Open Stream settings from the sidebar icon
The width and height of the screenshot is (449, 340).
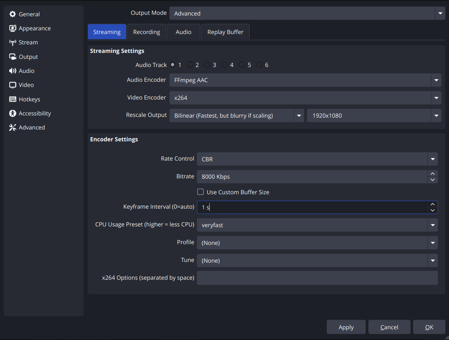click(x=13, y=42)
